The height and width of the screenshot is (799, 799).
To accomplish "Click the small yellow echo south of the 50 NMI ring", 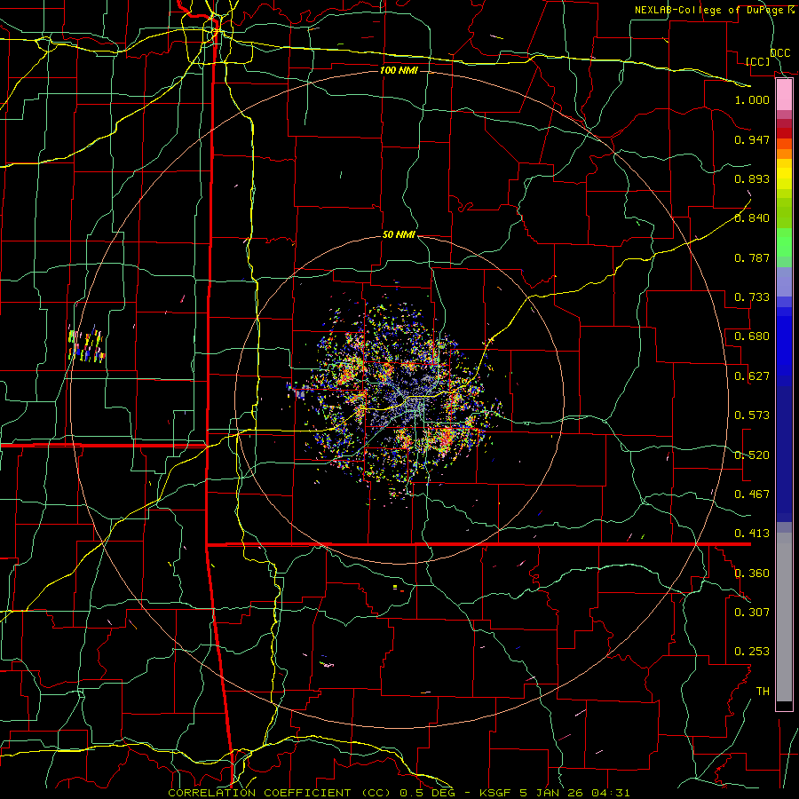I will tap(395, 587).
